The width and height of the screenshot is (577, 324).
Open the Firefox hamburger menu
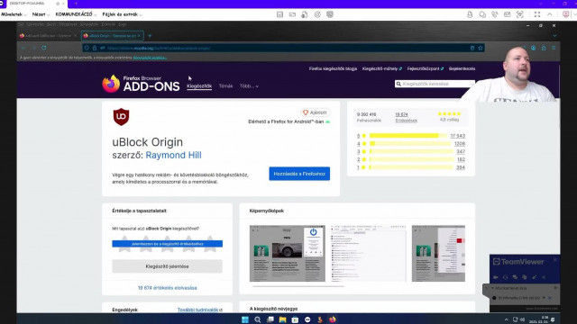pos(554,48)
